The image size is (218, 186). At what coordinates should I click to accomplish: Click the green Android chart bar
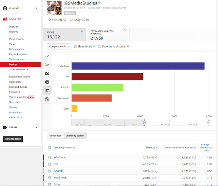(x=97, y=87)
